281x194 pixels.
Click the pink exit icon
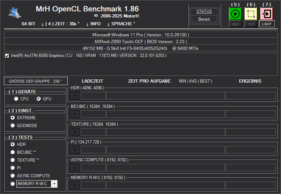[x=266, y=14]
